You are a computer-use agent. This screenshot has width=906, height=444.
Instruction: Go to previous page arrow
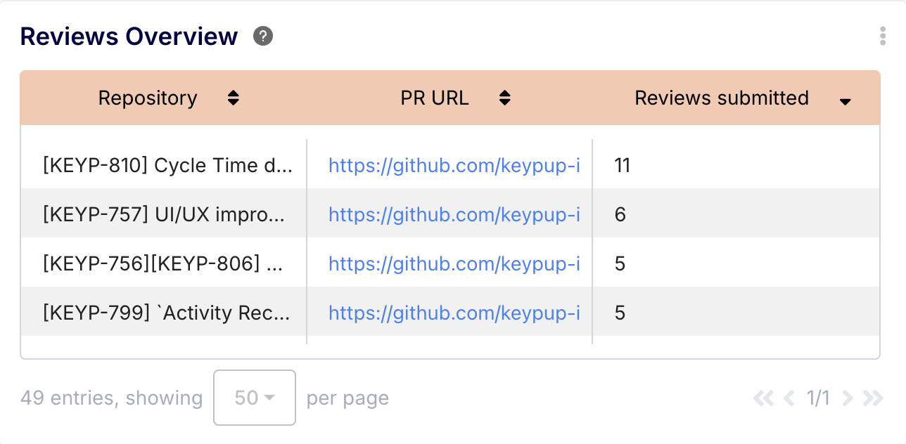click(x=789, y=398)
